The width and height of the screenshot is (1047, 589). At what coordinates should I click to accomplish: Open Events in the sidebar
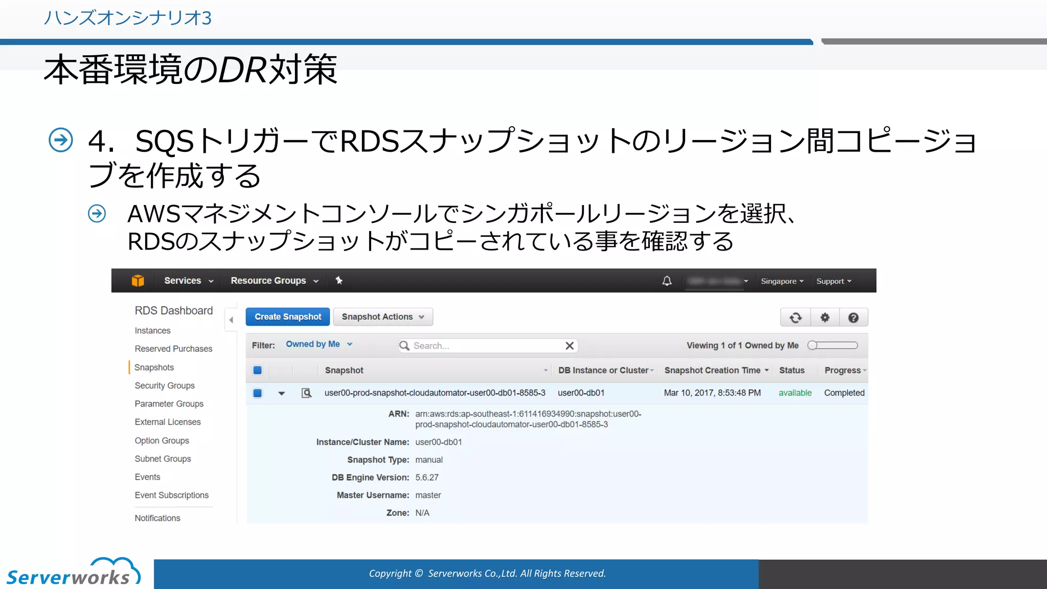(147, 477)
